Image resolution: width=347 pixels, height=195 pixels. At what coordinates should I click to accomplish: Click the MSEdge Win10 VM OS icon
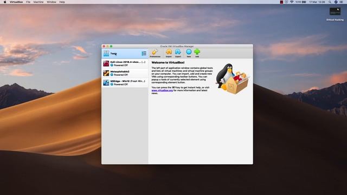click(106, 83)
